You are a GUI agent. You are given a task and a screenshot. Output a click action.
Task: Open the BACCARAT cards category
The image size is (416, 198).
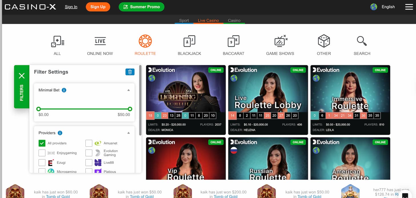[x=233, y=41]
